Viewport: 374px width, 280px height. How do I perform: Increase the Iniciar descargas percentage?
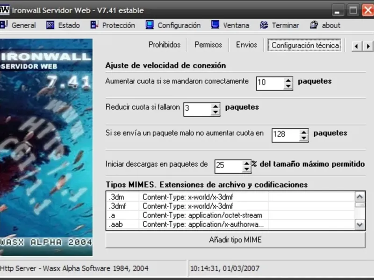(x=246, y=164)
